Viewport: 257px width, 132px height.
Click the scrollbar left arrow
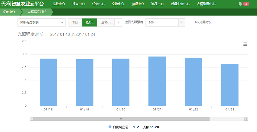pyautogui.click(x=32, y=119)
